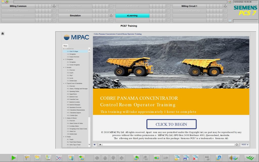Click the Home icon below the header

pyautogui.click(x=3, y=33)
